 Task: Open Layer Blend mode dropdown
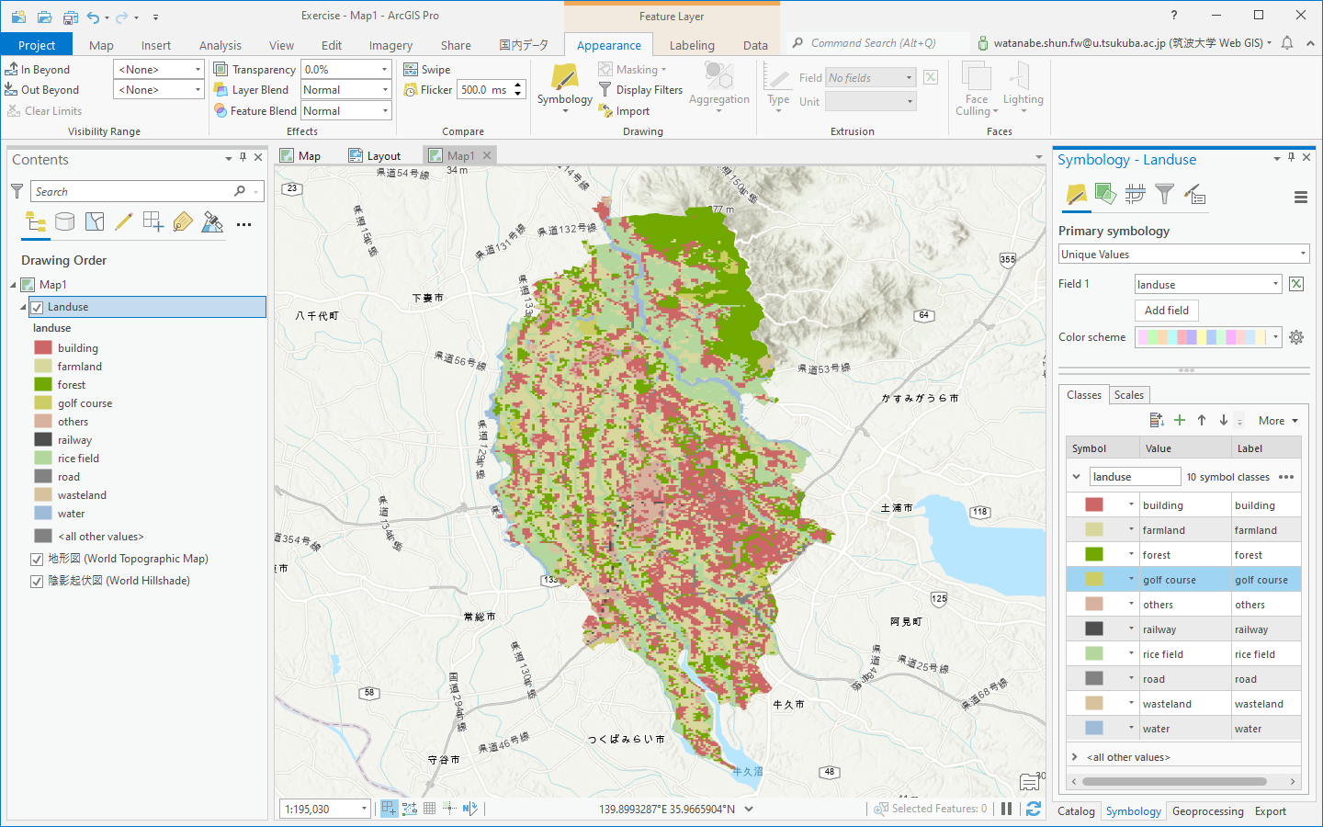(384, 89)
